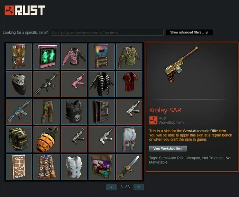Expand Show advanced filters dropdown
This screenshot has height=197, width=239.
coord(189,32)
